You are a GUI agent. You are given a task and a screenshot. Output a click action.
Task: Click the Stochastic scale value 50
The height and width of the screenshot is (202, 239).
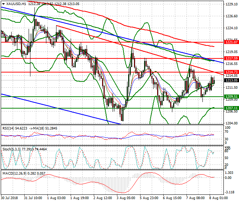pyautogui.click(x=226, y=158)
